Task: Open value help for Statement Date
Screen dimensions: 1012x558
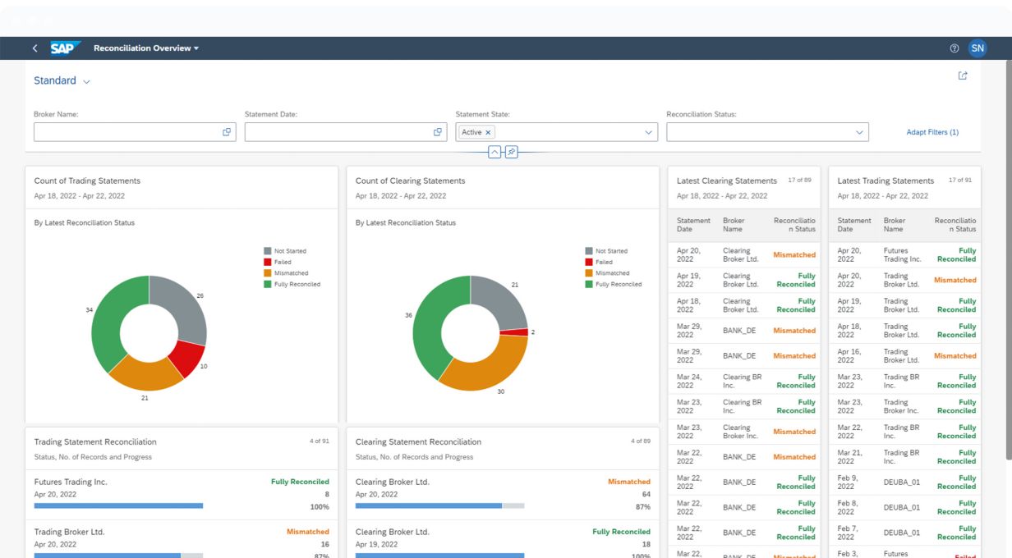Action: (438, 132)
